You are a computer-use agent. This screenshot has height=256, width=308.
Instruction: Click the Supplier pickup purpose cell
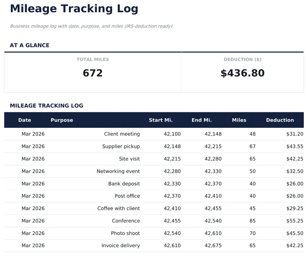pos(121,146)
